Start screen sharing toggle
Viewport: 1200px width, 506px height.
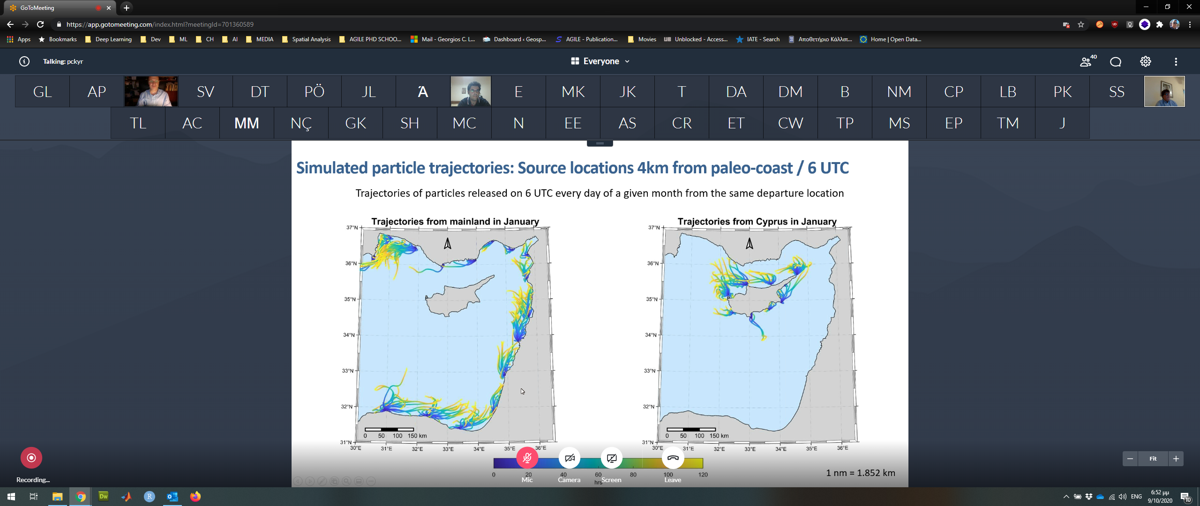click(x=612, y=458)
